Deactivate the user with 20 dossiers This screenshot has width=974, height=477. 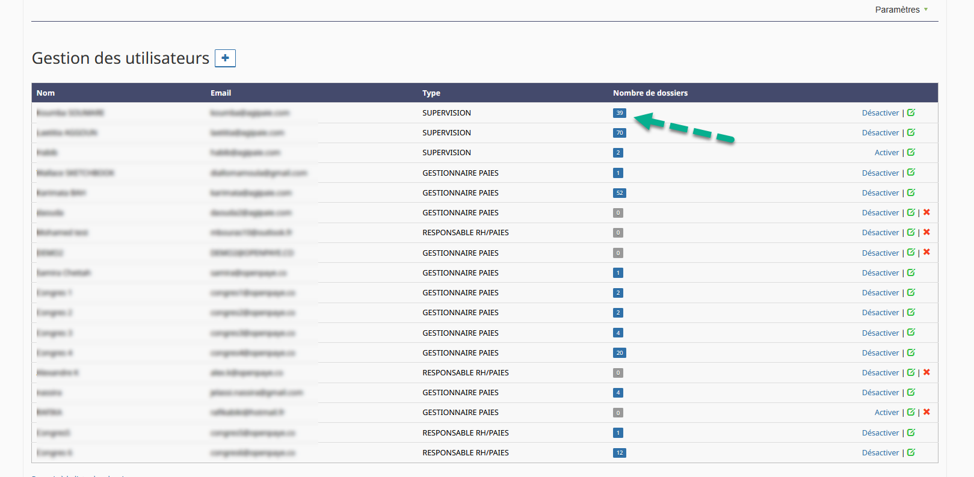pos(880,353)
